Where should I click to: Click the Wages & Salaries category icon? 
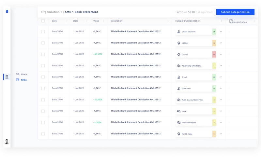(x=178, y=32)
